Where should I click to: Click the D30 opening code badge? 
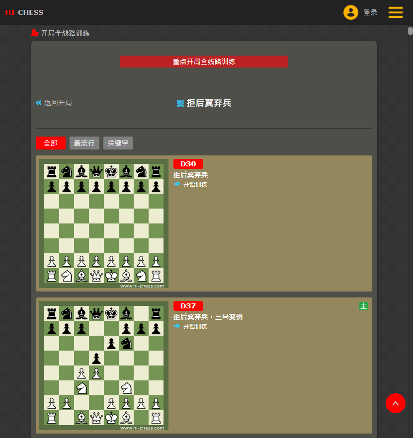coord(188,164)
